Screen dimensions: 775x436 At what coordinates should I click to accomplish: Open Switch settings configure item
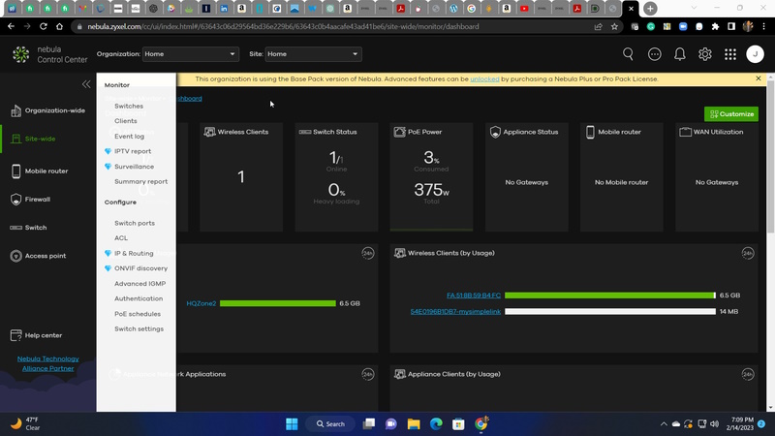coord(139,329)
